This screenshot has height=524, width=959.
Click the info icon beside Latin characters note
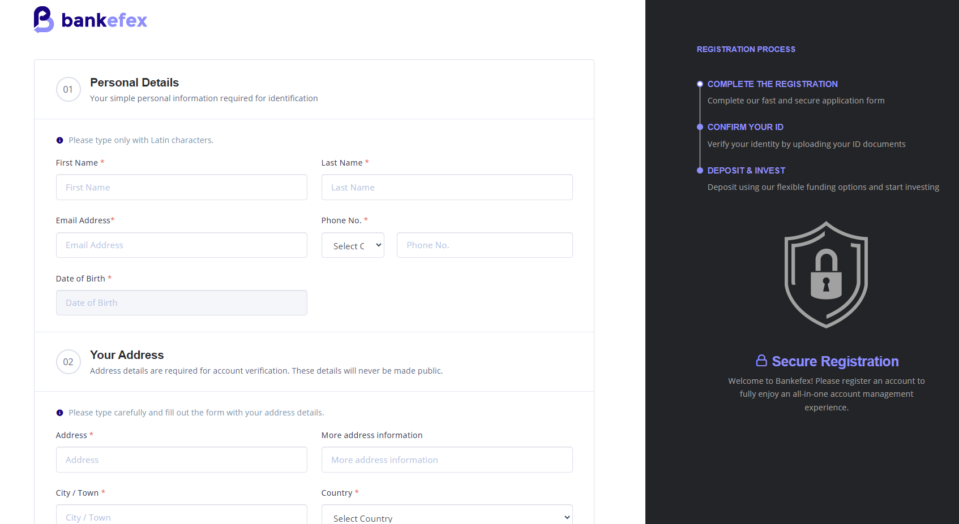tap(59, 140)
